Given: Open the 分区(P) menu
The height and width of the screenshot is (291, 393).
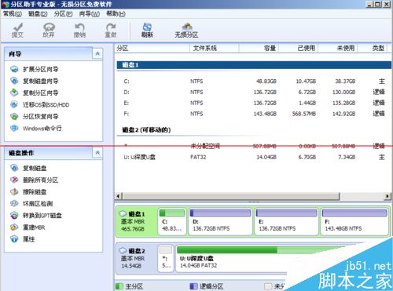Looking at the screenshot, I should click(63, 13).
